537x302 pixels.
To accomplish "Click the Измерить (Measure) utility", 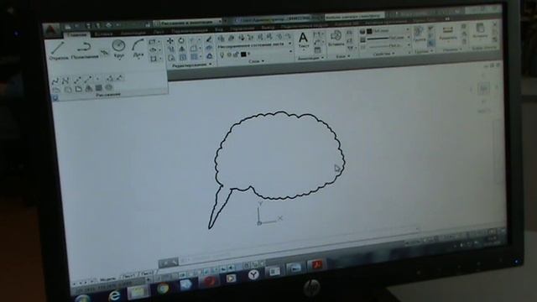I will tap(447, 33).
